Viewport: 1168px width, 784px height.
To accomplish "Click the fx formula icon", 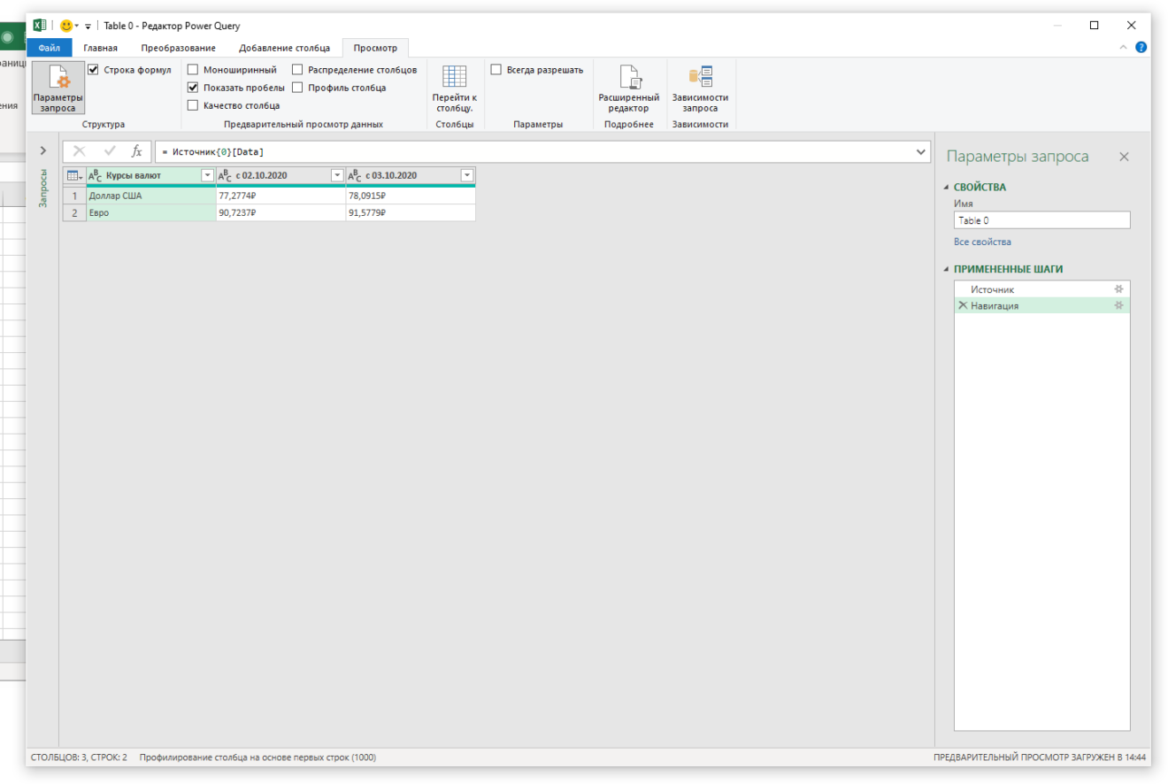I will click(x=136, y=151).
